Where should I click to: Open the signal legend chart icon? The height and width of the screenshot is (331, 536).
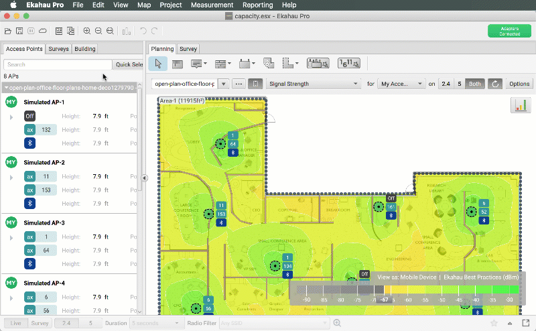521,105
